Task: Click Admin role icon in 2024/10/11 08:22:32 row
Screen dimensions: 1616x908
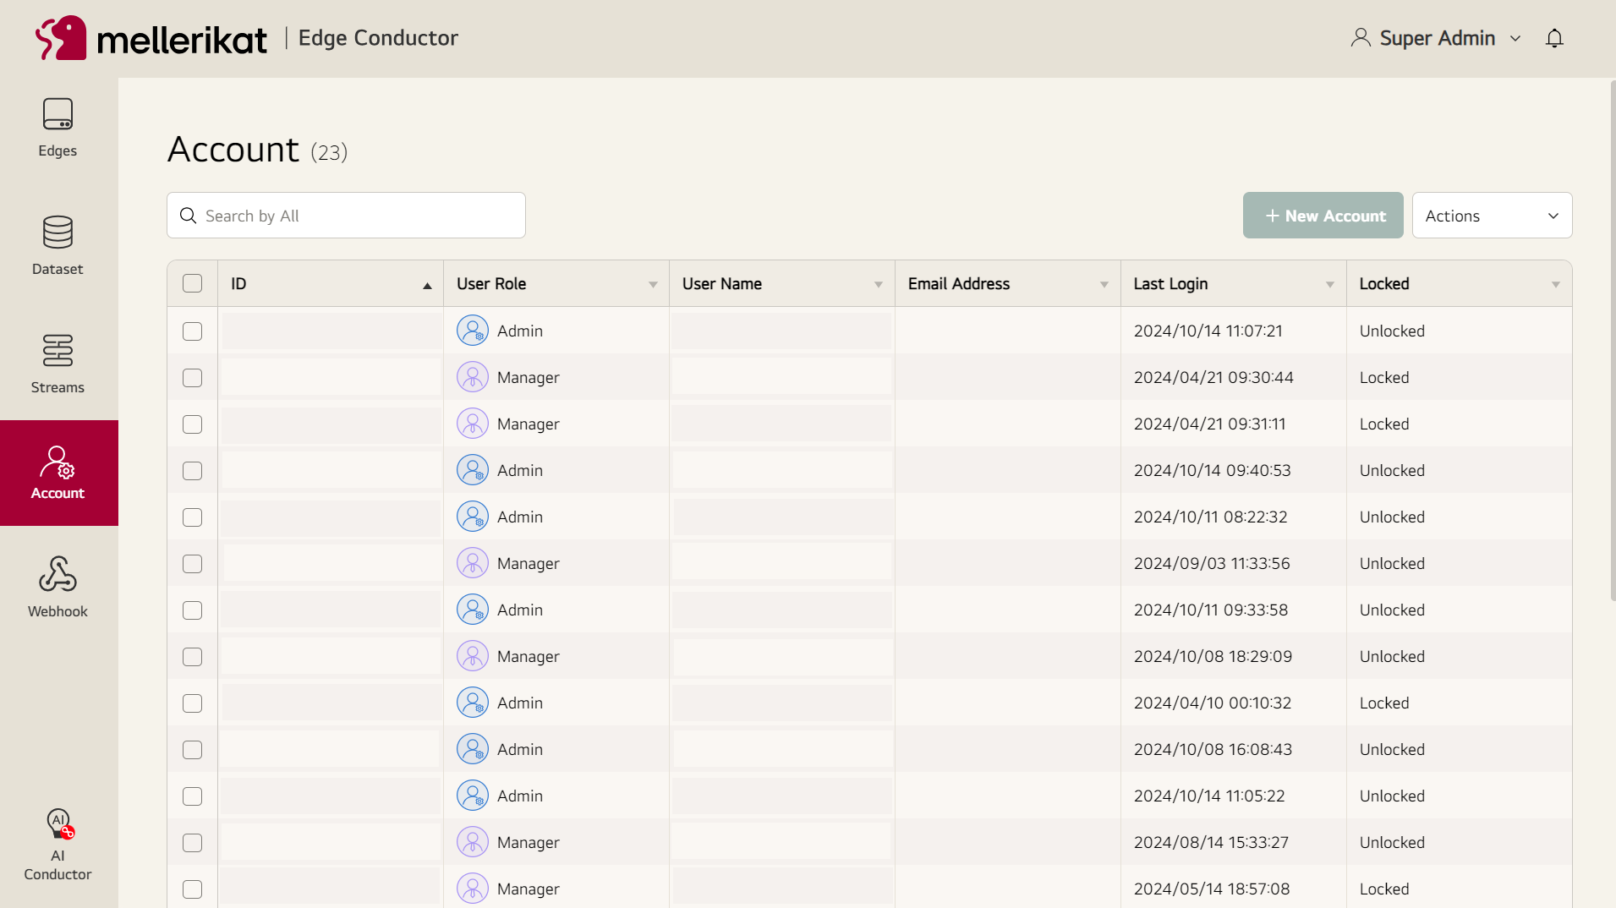Action: (473, 517)
